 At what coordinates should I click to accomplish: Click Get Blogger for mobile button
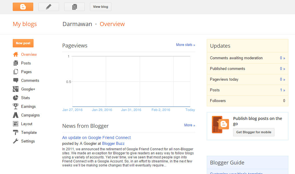[254, 132]
